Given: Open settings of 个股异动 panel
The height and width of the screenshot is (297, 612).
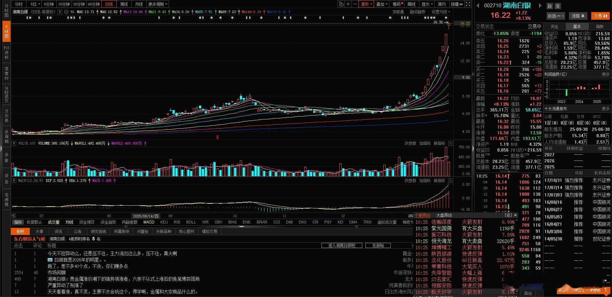Looking at the screenshot, I should coord(508,215).
